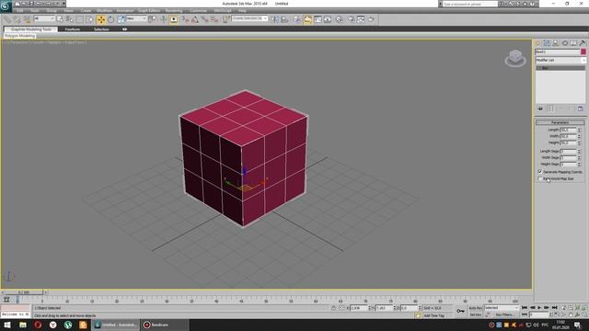The height and width of the screenshot is (331, 589).
Task: Open the Render Setup dialog
Action: (352, 19)
